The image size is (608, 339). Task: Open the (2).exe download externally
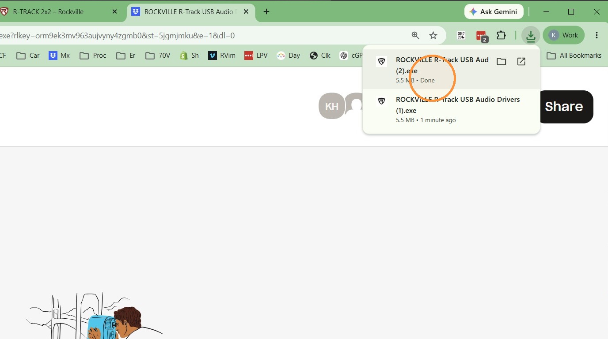521,62
